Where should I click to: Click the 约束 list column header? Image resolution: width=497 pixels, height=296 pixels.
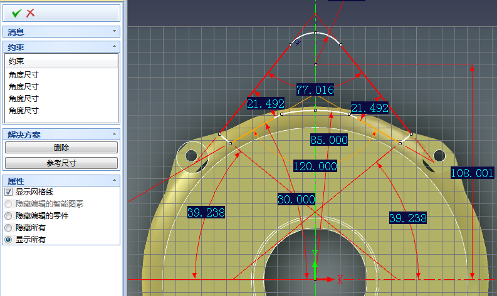coord(61,61)
